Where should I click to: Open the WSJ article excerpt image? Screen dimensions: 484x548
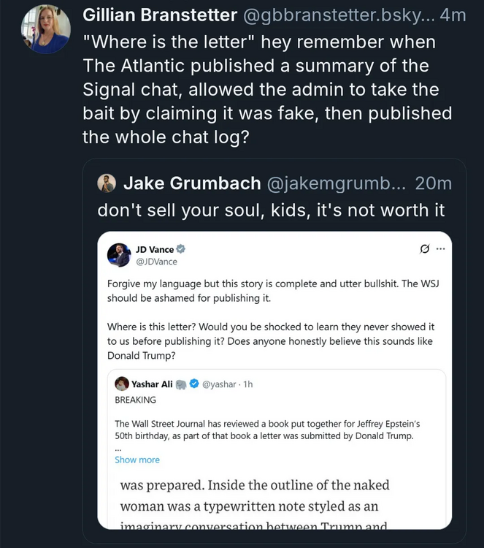tap(274, 501)
